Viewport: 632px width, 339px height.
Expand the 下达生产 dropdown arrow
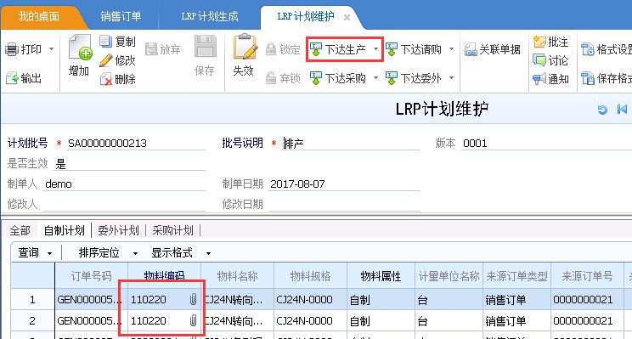[x=375, y=49]
